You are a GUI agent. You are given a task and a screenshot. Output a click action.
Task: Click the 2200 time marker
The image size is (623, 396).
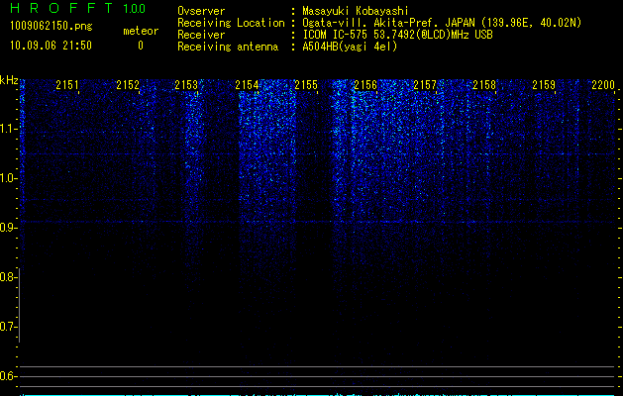click(603, 84)
